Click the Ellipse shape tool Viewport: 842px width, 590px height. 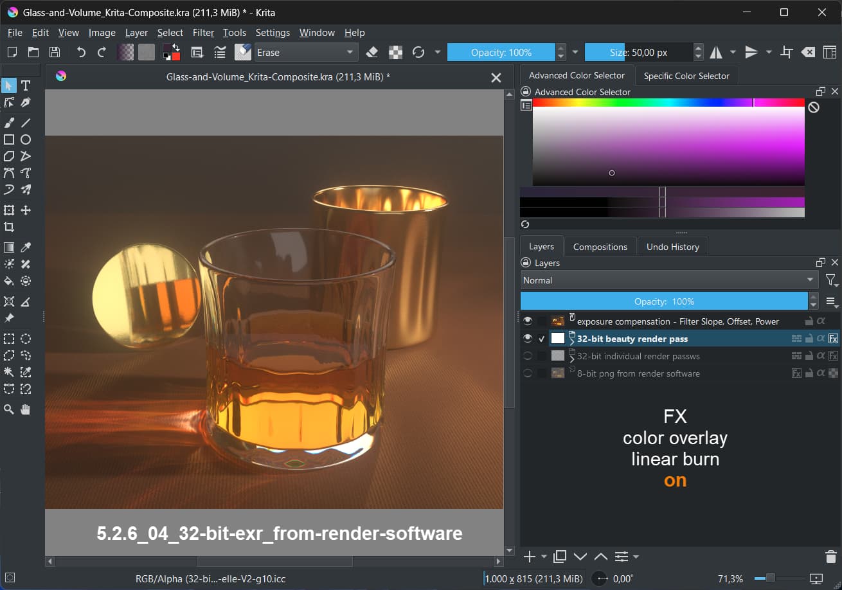click(x=26, y=139)
